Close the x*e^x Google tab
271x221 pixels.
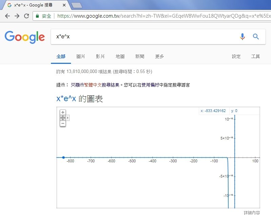click(x=64, y=5)
